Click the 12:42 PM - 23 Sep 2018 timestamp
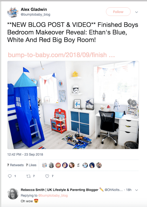 25,154
